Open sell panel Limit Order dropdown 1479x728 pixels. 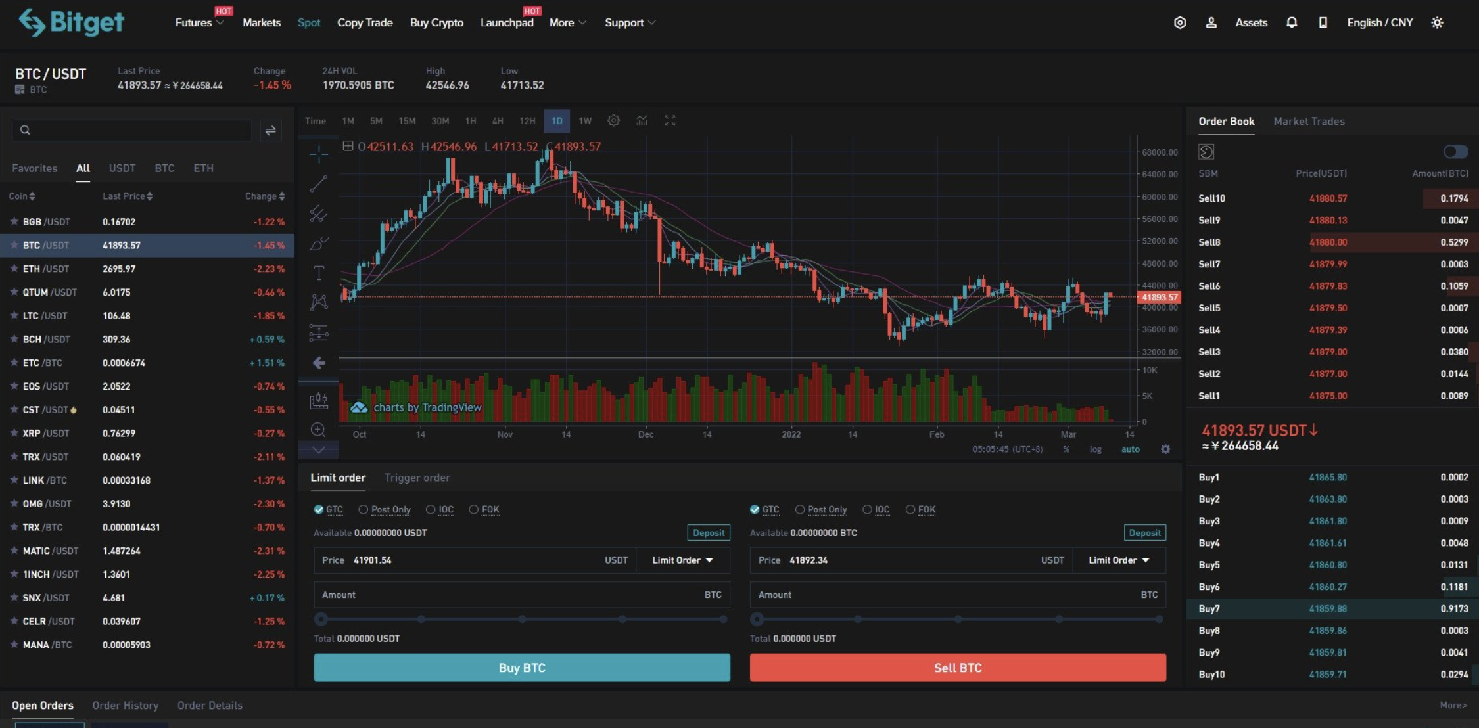coord(1119,560)
